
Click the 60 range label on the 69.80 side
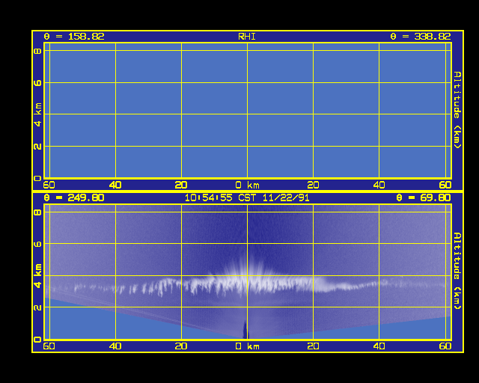[x=445, y=346]
